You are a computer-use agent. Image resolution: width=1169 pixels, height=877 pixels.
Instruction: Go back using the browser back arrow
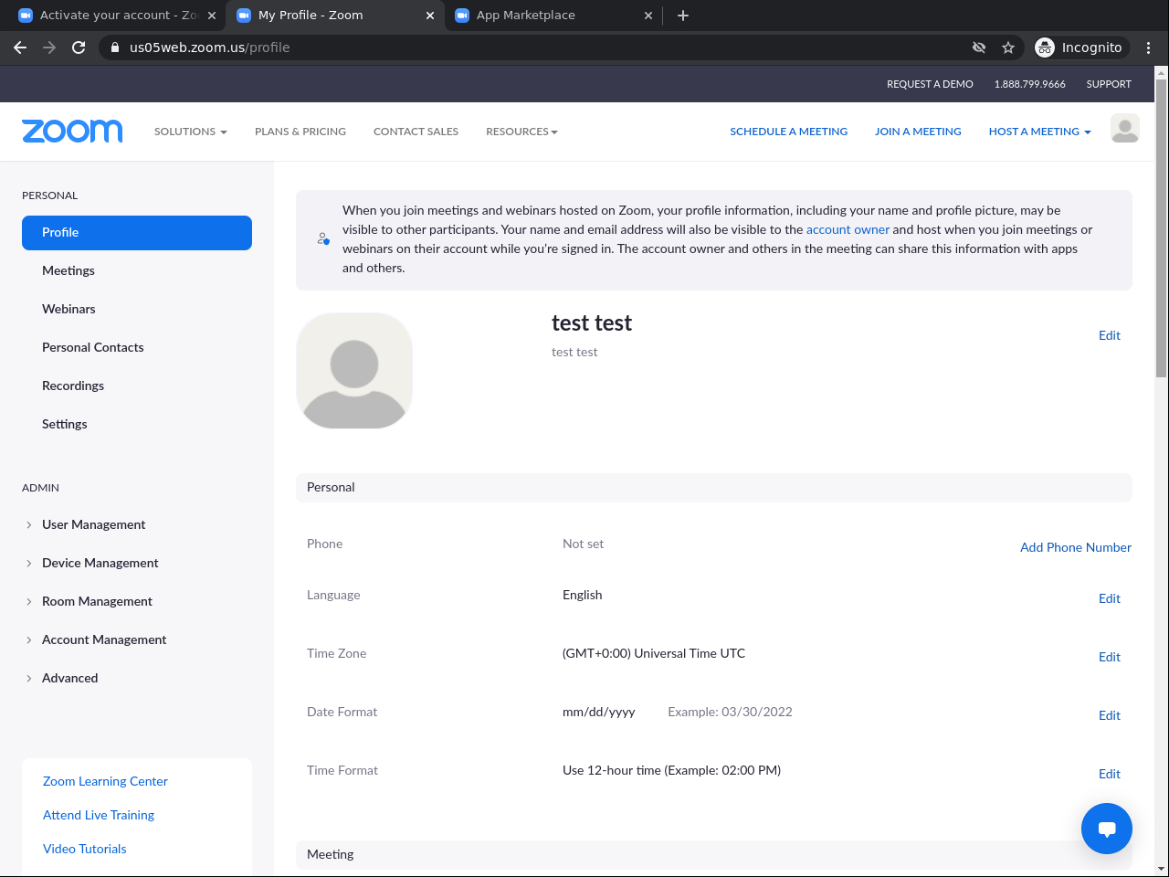click(x=20, y=48)
